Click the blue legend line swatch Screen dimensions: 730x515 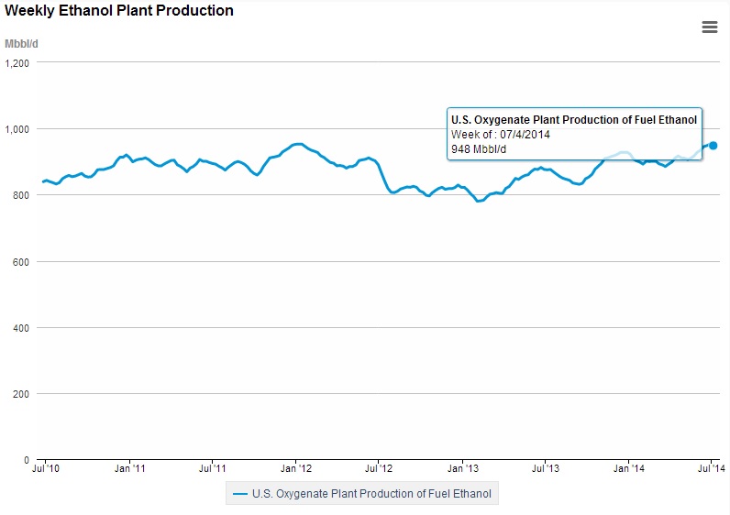240,494
